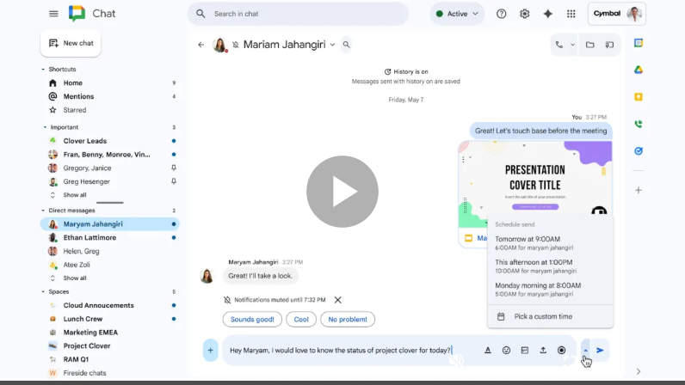The image size is (685, 385).
Task: Open the schedule send arrow dropdown
Action: tap(586, 351)
